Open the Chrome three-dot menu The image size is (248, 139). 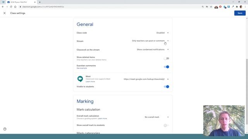[x=245, y=7]
